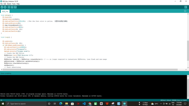Save the sketch using the Save icon
Image resolution: width=189 pixels, height=106 pixels.
point(15,7)
